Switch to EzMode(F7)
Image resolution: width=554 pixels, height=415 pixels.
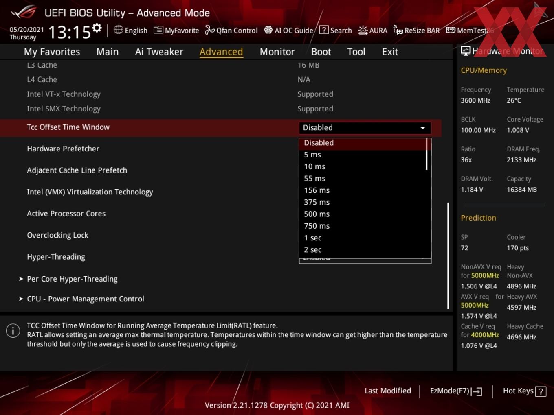coord(456,391)
